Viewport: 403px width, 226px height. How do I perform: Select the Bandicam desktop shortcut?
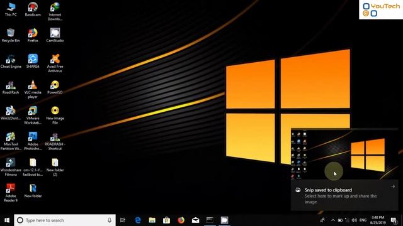[x=33, y=9]
